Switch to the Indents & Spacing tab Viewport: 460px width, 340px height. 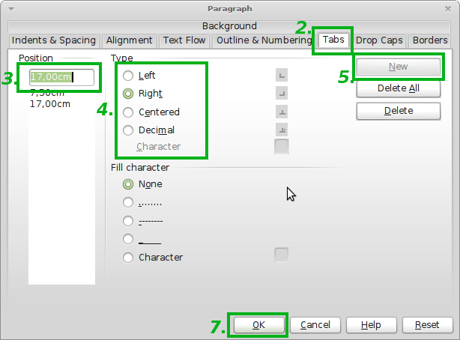click(x=54, y=40)
